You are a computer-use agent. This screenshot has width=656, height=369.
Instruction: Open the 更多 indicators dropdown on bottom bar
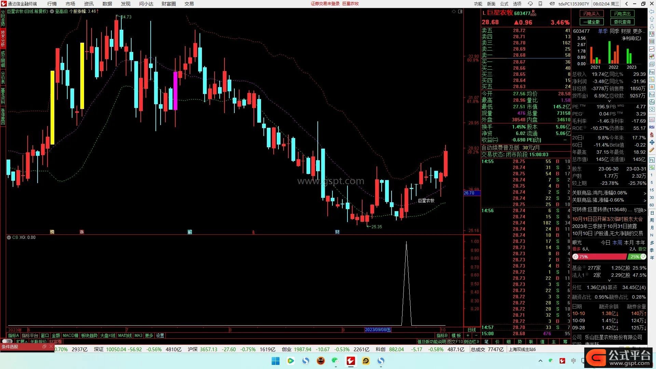click(x=149, y=336)
